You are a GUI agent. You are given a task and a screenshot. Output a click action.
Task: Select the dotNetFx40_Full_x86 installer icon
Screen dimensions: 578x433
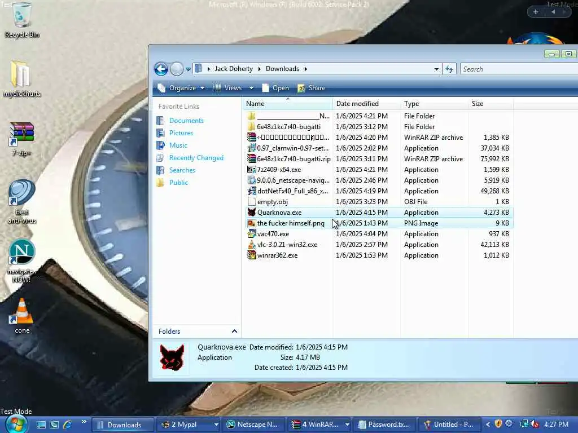click(x=252, y=191)
